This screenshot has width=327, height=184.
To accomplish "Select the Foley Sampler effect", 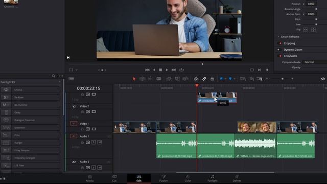I will (x=31, y=150).
